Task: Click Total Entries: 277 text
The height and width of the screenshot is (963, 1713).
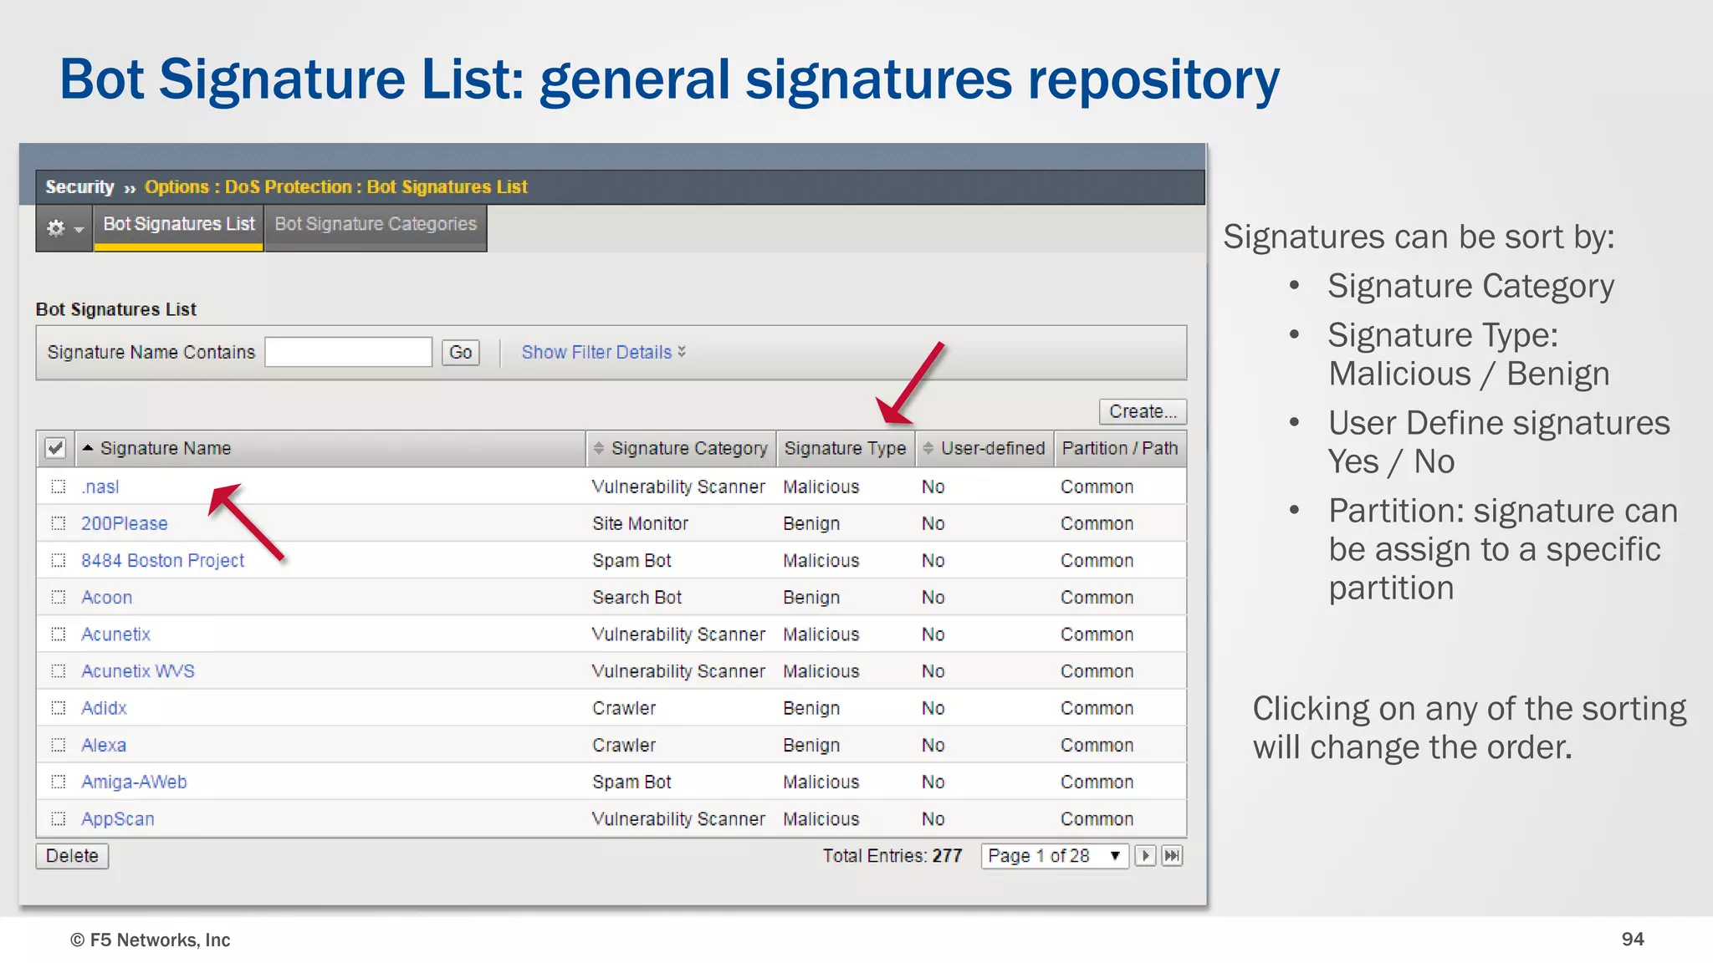Action: click(x=892, y=856)
